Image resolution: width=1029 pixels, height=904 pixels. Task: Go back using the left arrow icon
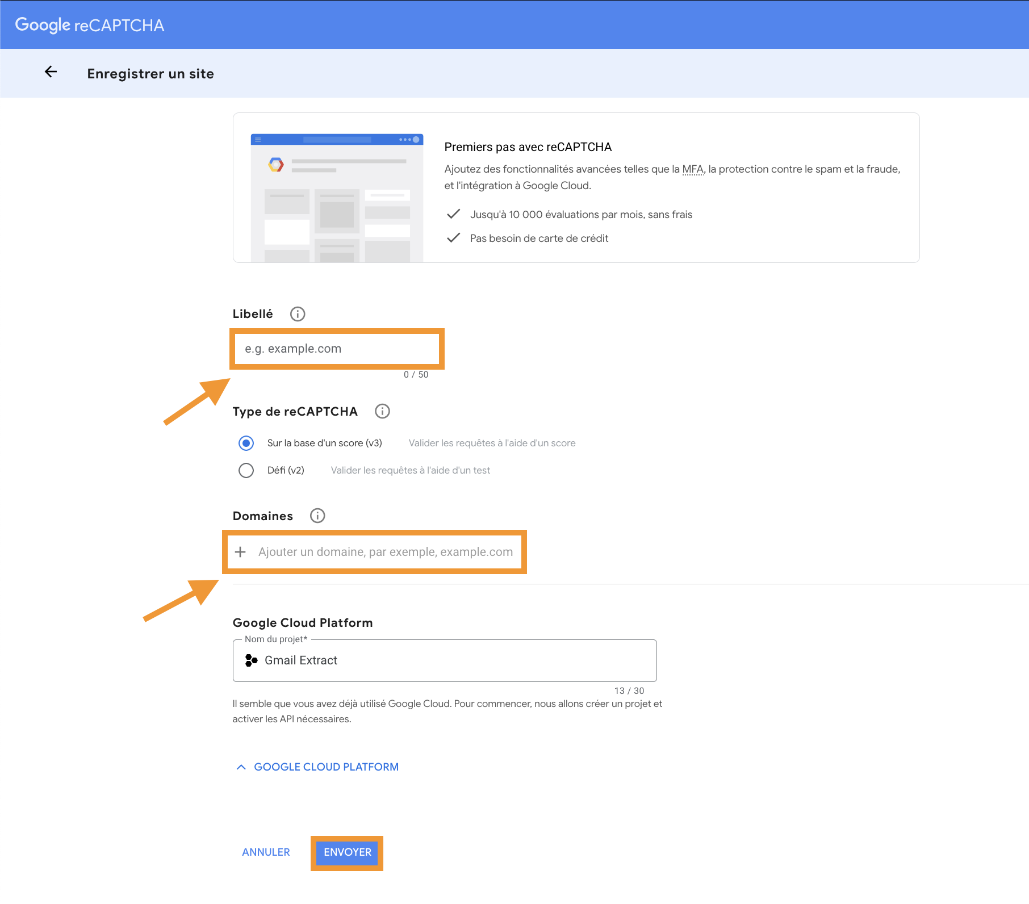pos(51,72)
